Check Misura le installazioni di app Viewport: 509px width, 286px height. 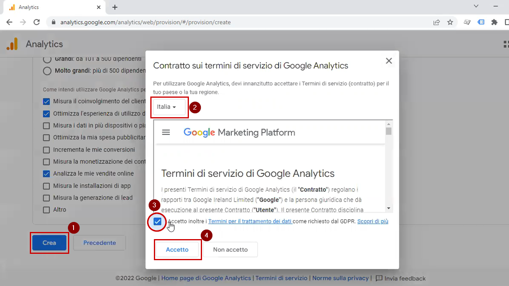pos(46,186)
